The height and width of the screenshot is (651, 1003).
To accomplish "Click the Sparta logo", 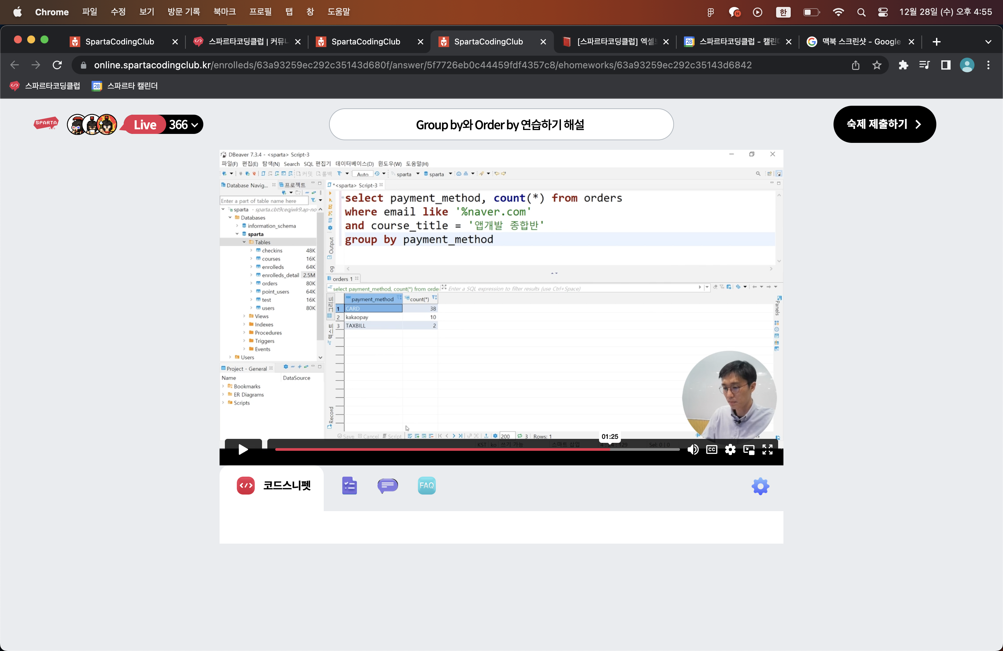I will [x=46, y=123].
